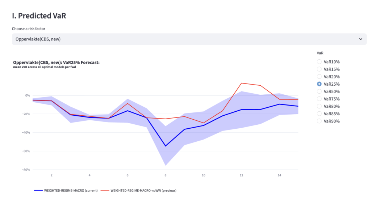This screenshot has width=371, height=197.
Task: Switch forecast to VaR90%
Action: (x=319, y=121)
